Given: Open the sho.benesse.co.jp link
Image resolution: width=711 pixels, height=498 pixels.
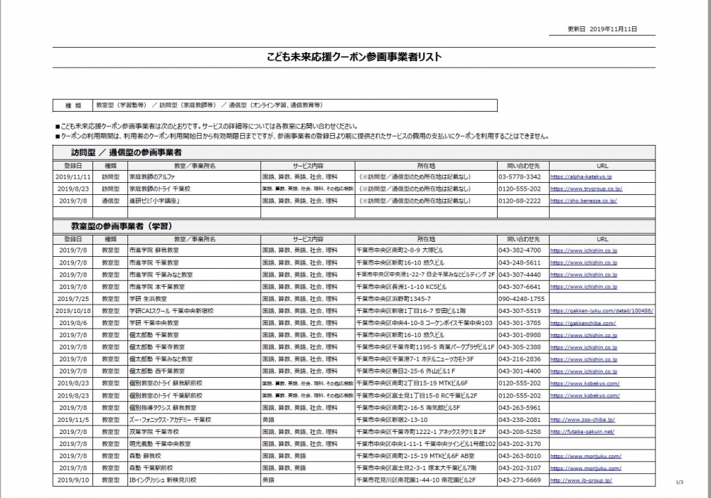Looking at the screenshot, I should click(584, 201).
